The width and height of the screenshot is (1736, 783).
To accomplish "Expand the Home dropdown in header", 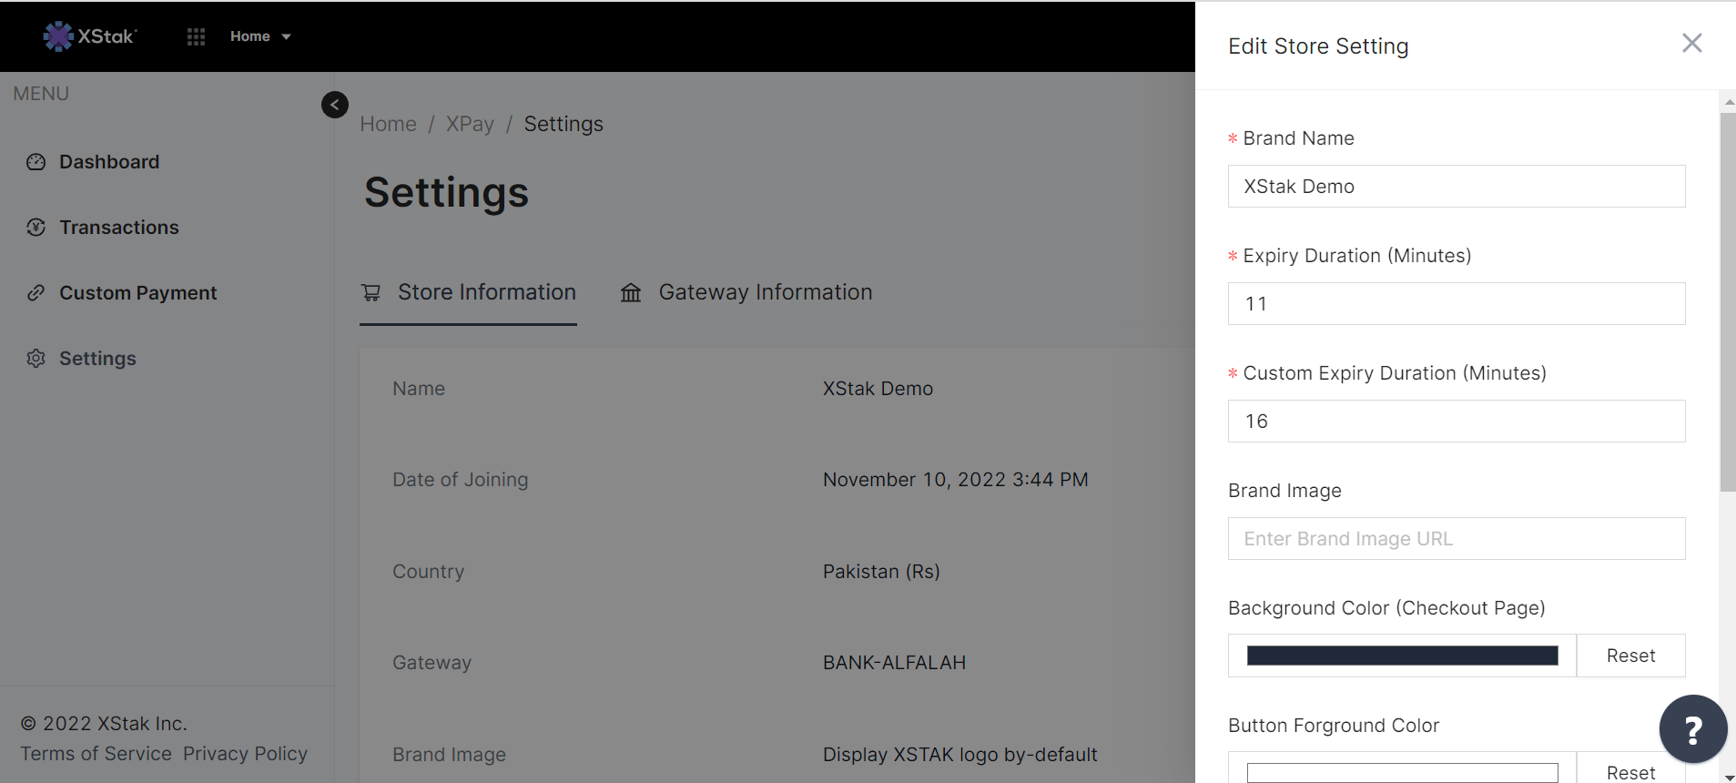I will coord(260,36).
